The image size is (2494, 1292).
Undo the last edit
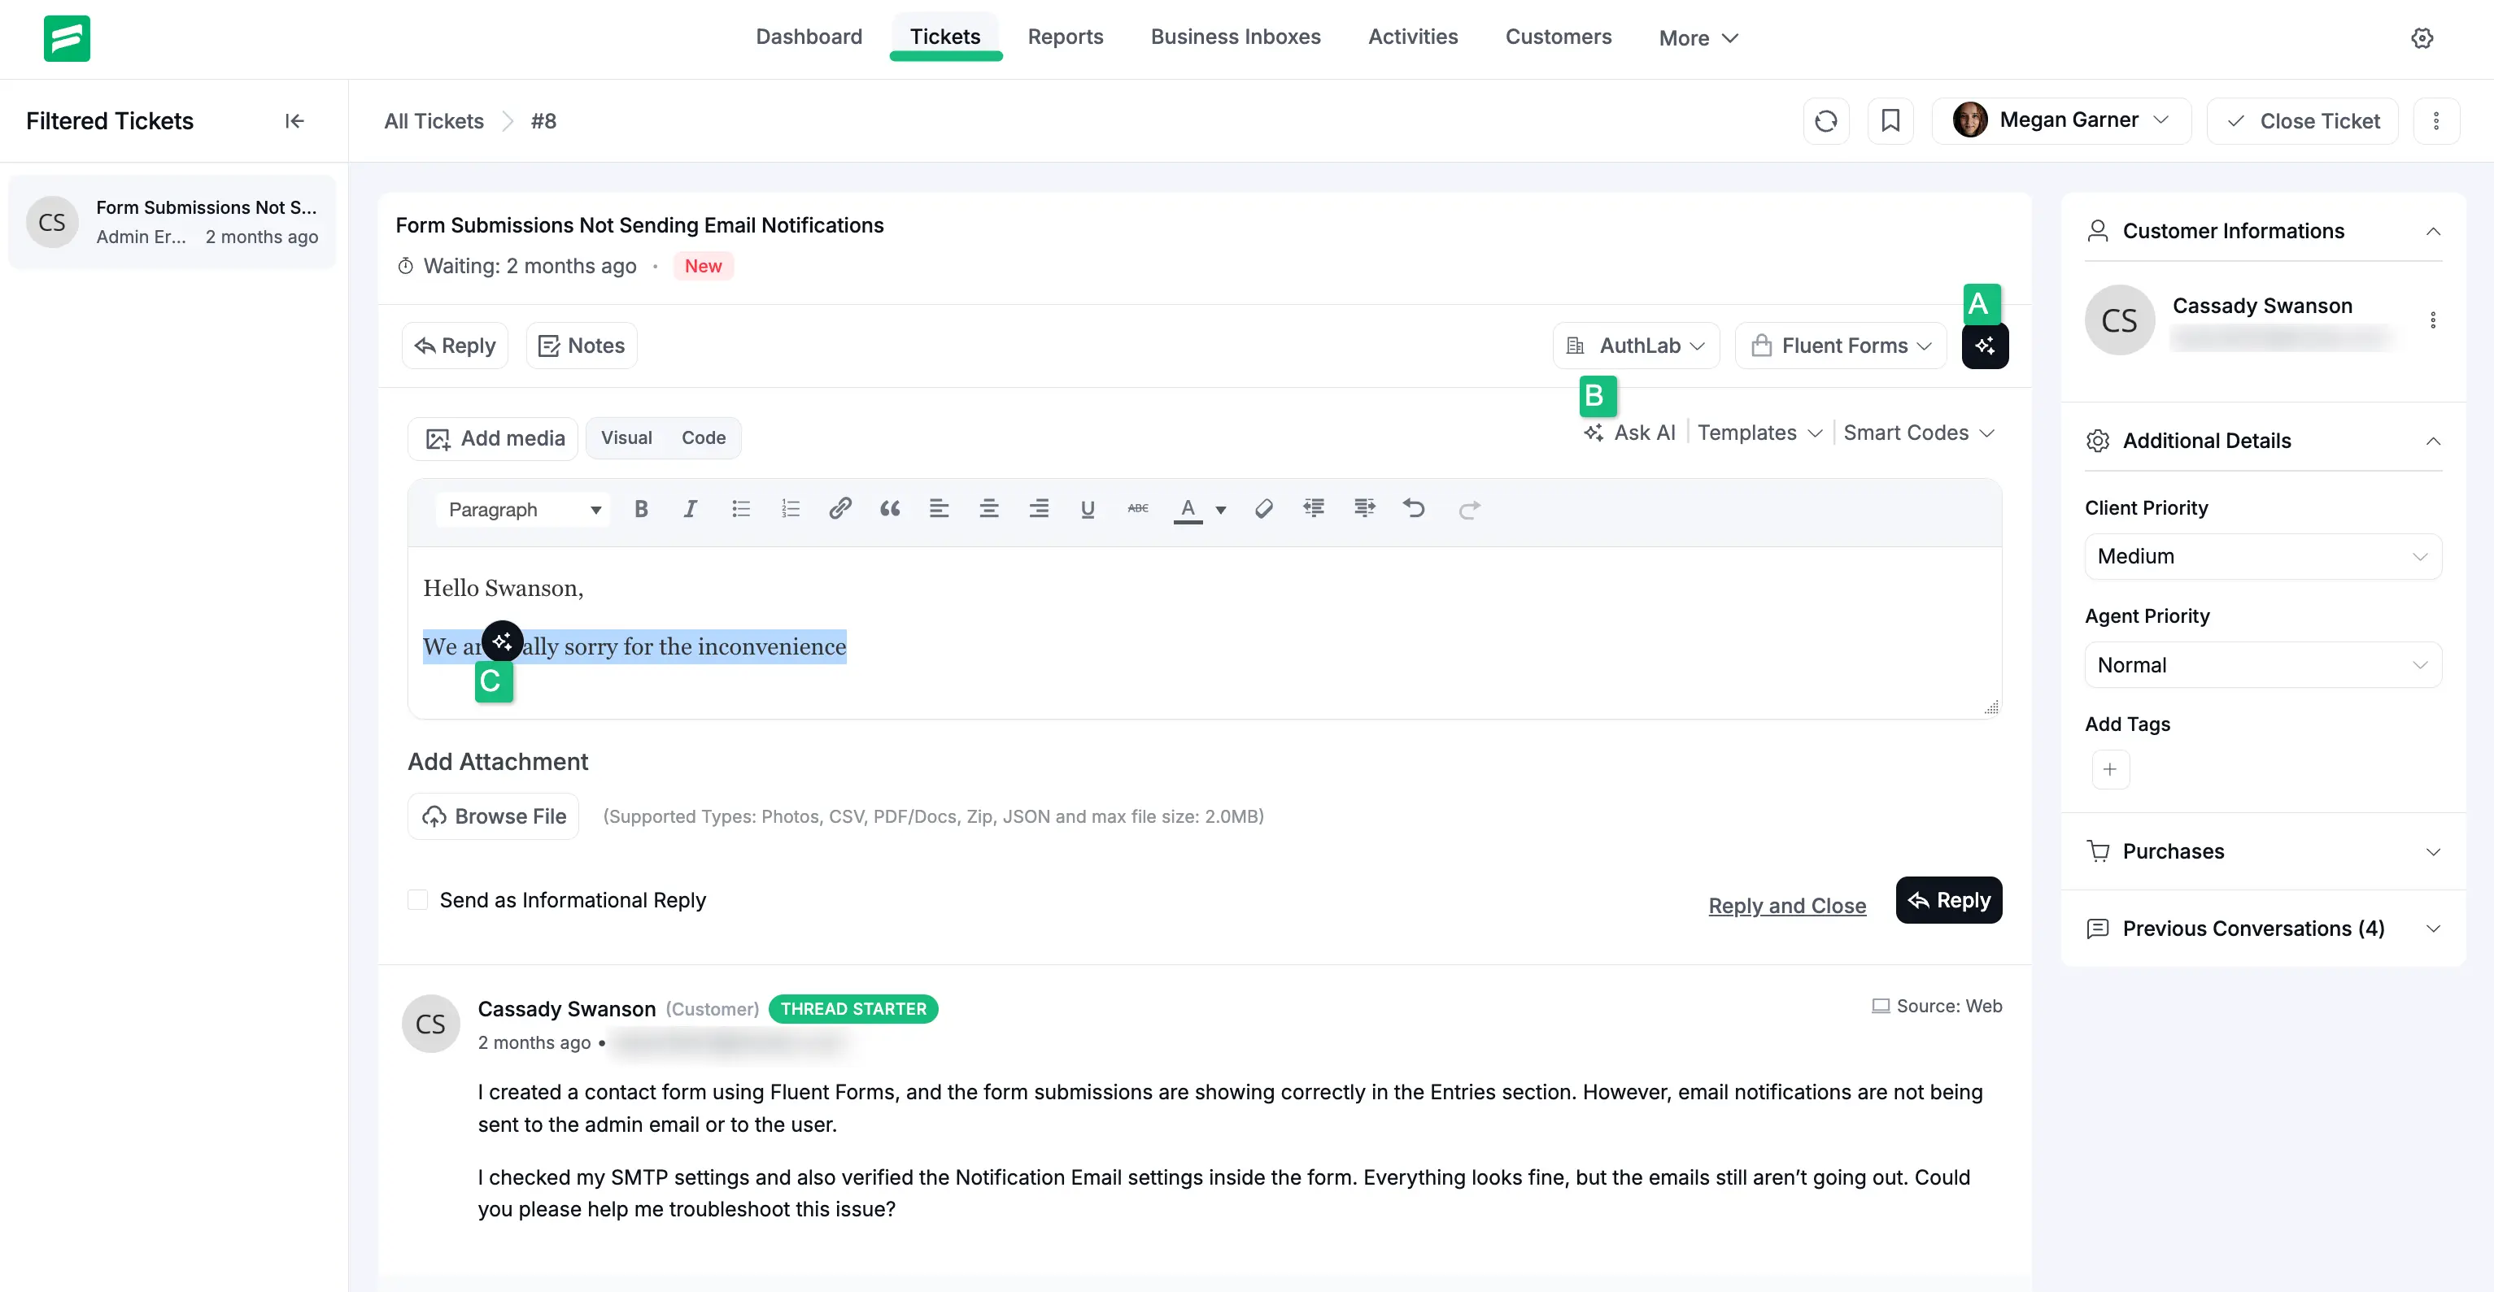1414,509
